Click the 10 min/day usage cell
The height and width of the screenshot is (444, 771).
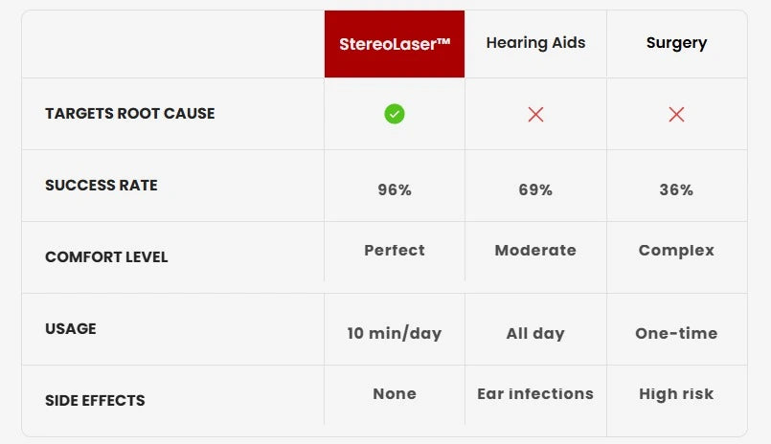(395, 333)
